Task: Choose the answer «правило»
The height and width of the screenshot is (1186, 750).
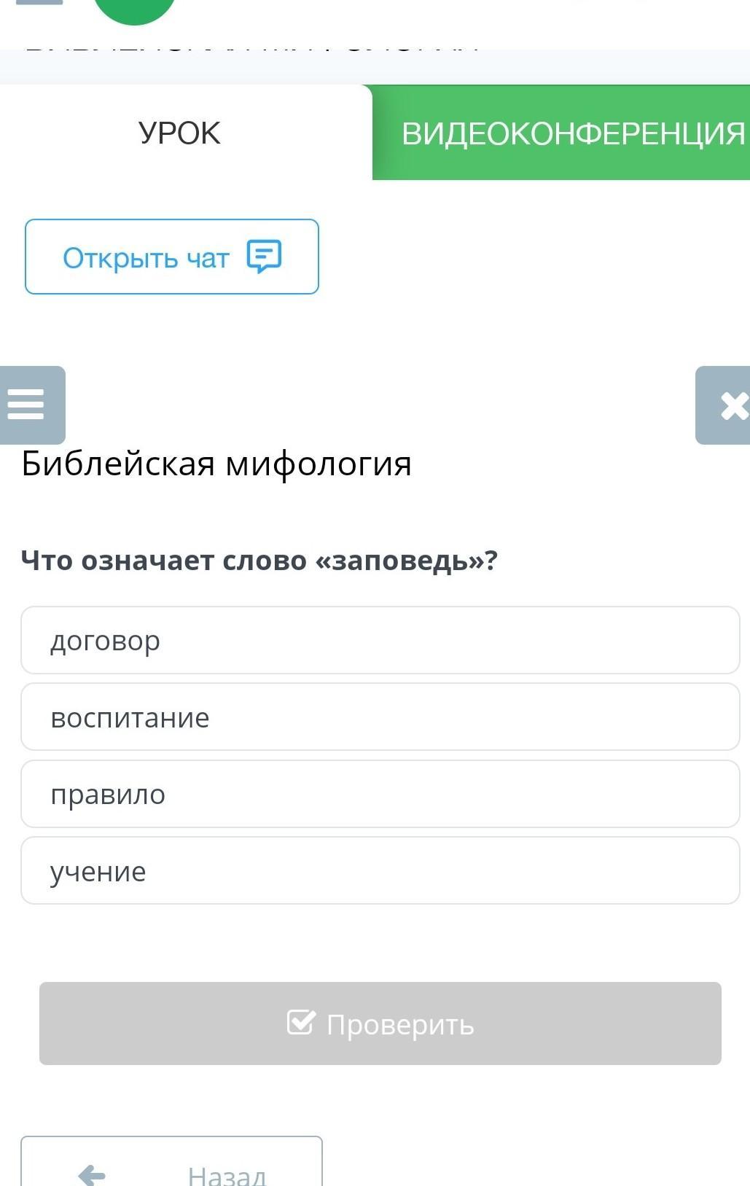Action: [x=380, y=794]
